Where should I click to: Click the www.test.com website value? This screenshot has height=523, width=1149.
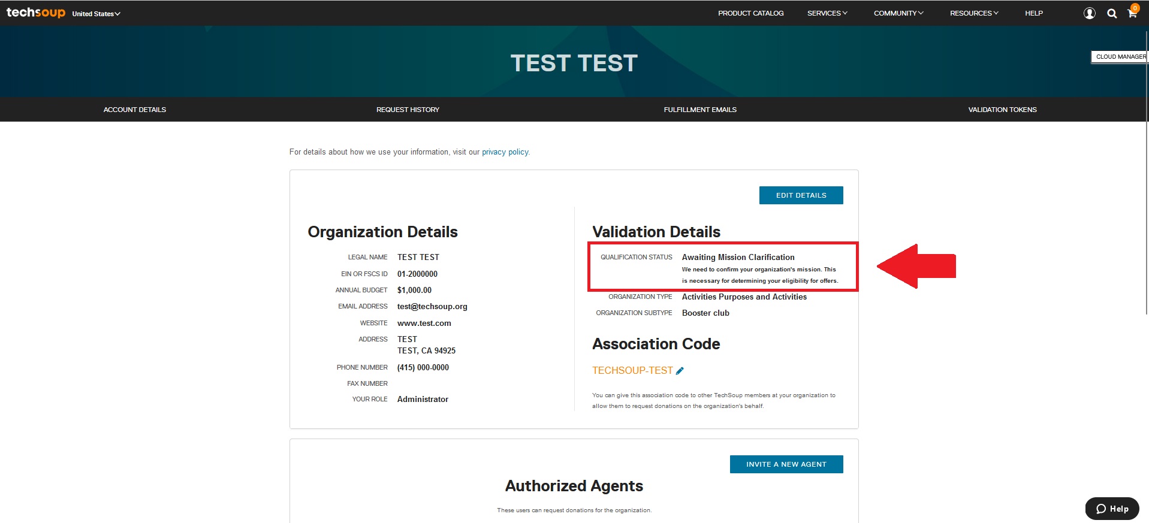tap(424, 323)
